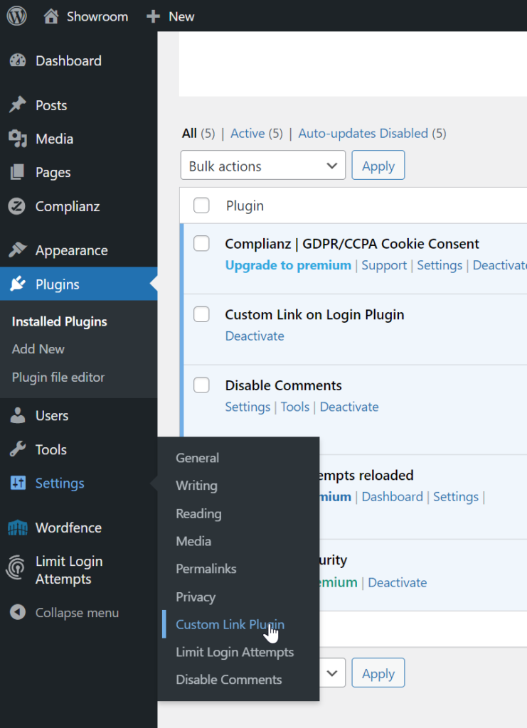This screenshot has height=728, width=527.
Task: Click the Tools wrench icon
Action: [18, 449]
